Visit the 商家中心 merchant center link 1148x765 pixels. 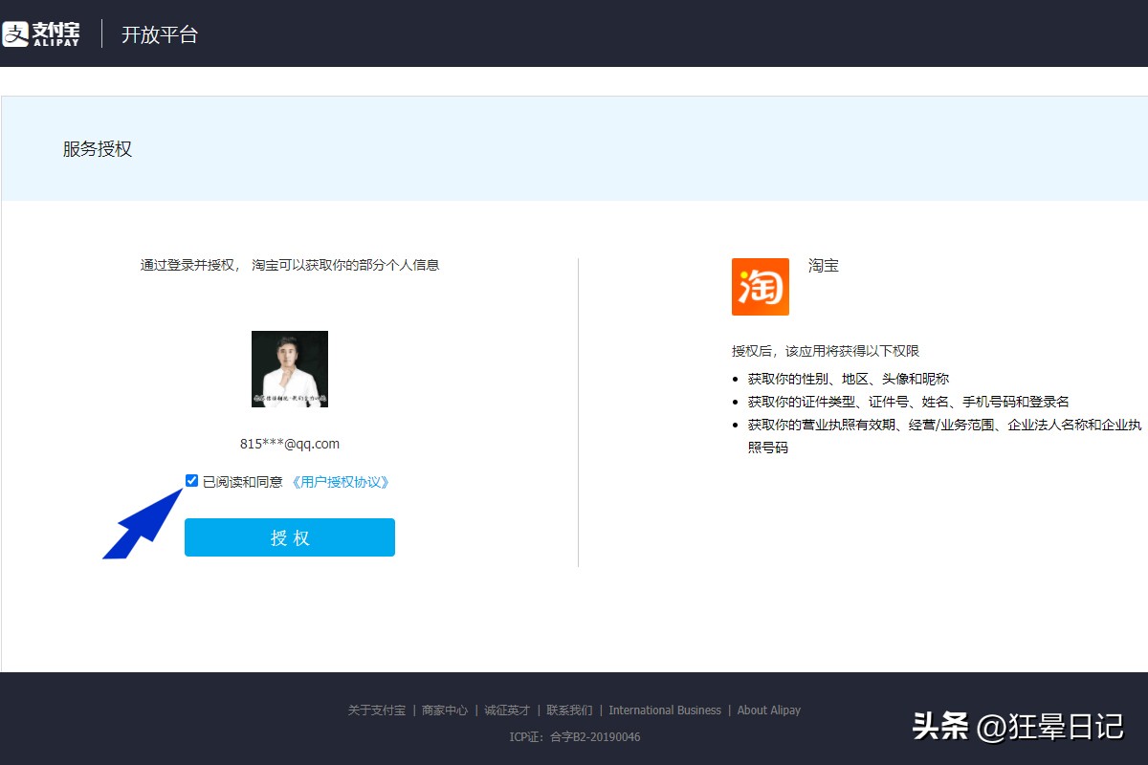point(445,710)
